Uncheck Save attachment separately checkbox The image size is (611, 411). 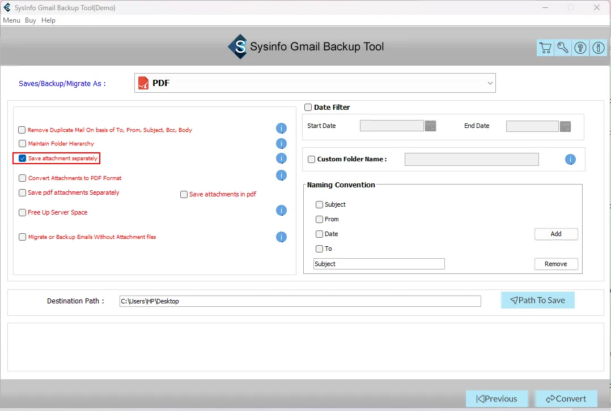click(23, 159)
